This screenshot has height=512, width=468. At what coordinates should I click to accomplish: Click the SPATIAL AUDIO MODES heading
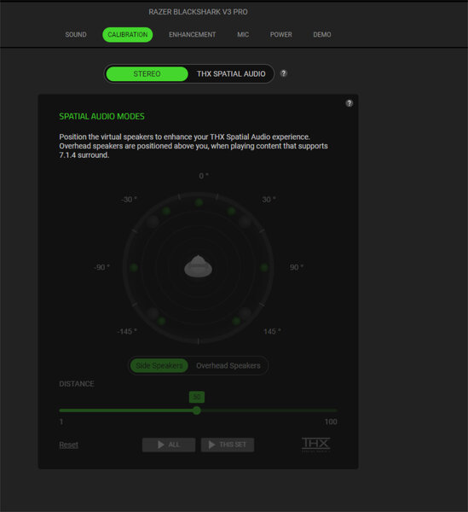click(101, 116)
